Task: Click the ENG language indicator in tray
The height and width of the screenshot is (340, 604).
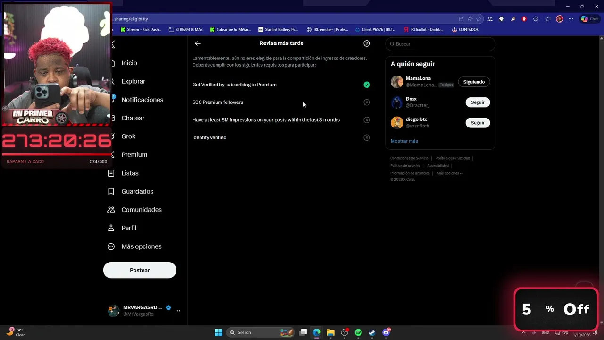Action: click(545, 333)
